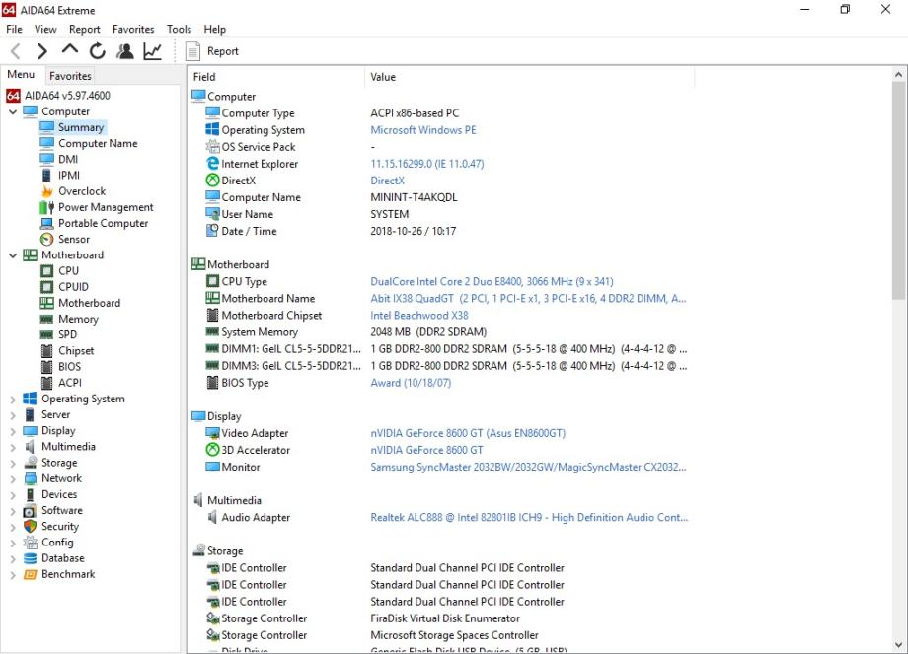
Task: Select CPU tree item
Action: (68, 271)
